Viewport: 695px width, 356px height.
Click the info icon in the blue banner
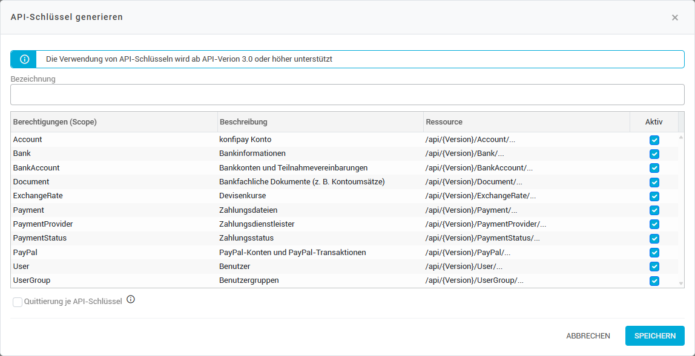pyautogui.click(x=24, y=59)
